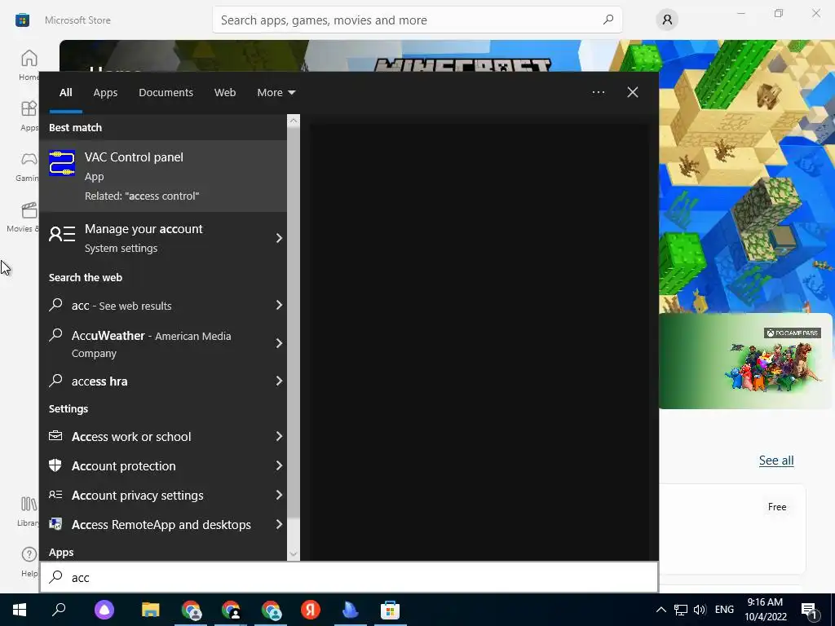
Task: Open VAC Control panel app result
Action: point(163,176)
